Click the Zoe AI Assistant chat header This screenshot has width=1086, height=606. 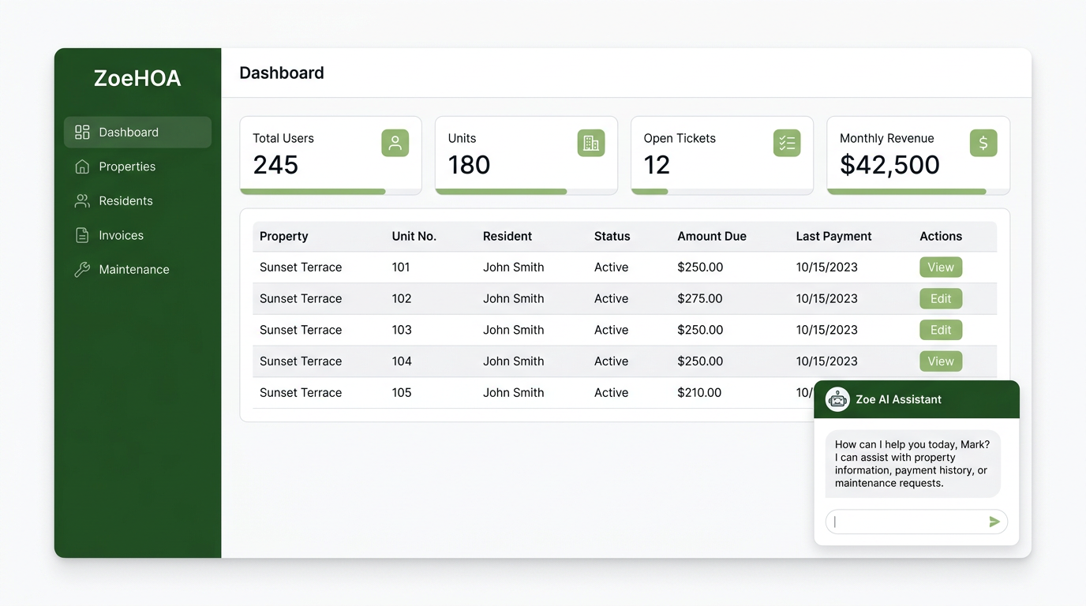click(916, 399)
